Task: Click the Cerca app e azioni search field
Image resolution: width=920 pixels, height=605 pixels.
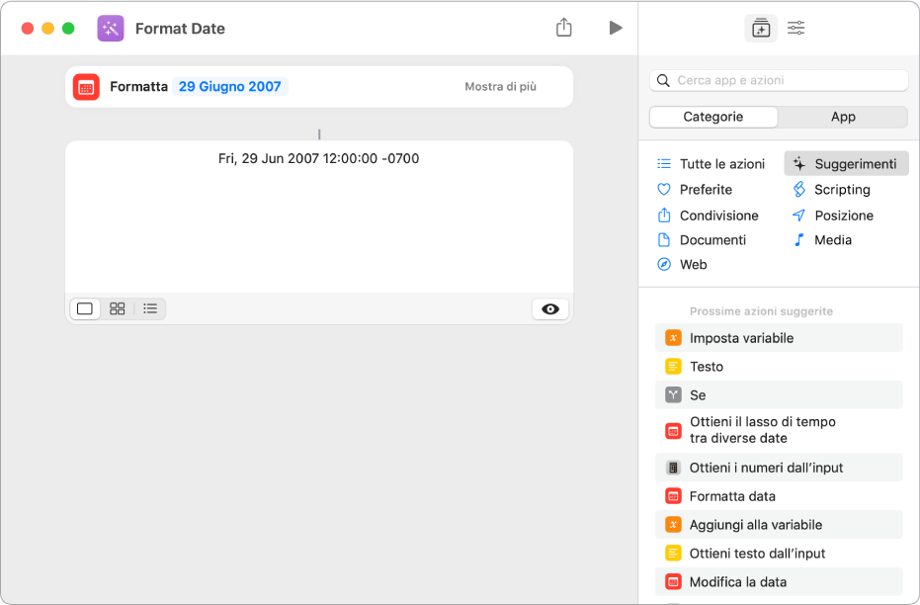Action: [x=779, y=80]
